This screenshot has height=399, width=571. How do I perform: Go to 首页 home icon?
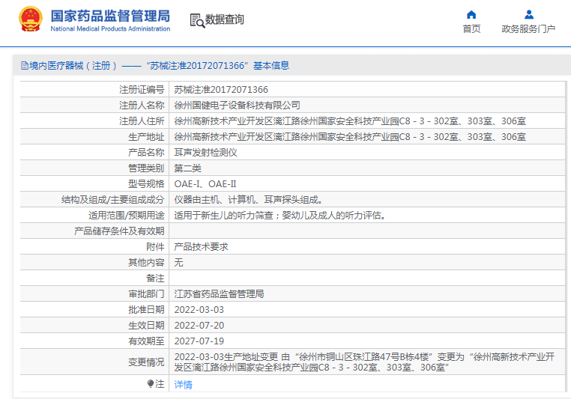pyautogui.click(x=471, y=14)
